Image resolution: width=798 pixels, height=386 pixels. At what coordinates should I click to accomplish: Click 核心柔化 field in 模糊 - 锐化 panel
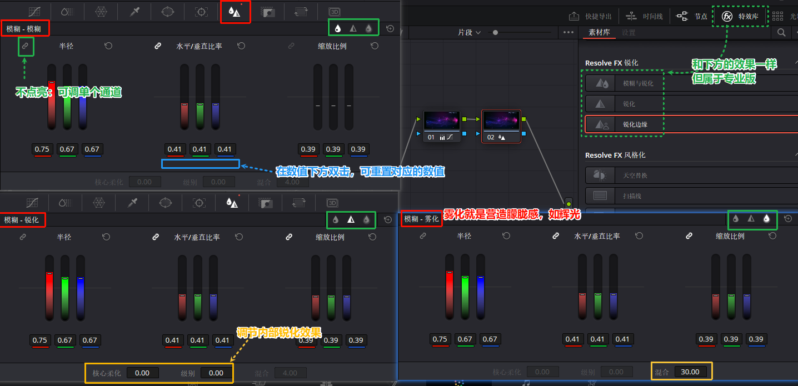142,373
